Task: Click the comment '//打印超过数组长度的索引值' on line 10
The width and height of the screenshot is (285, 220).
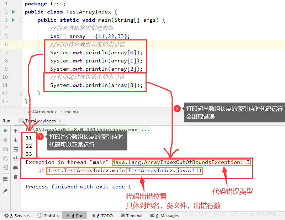Action: pos(88,77)
